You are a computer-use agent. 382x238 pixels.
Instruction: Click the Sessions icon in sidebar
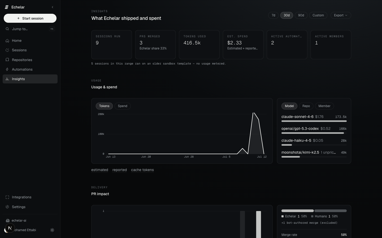(7, 50)
